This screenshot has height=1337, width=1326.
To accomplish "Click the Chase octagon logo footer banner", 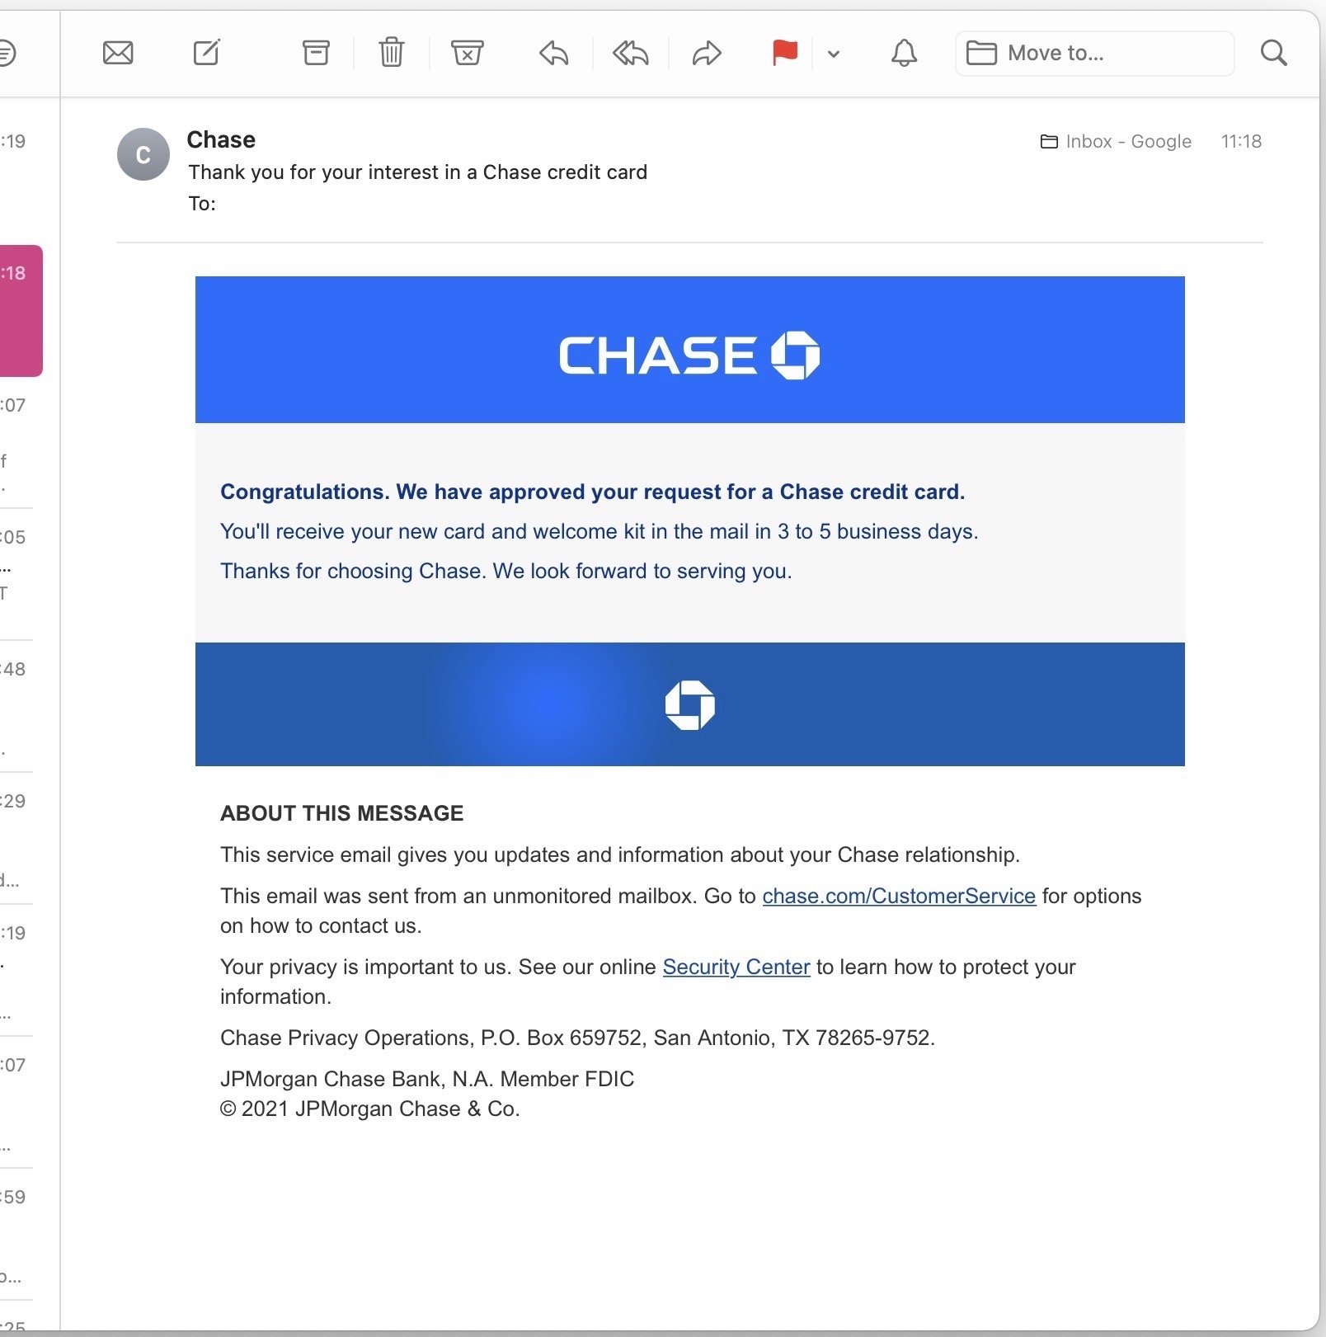I will pyautogui.click(x=690, y=704).
